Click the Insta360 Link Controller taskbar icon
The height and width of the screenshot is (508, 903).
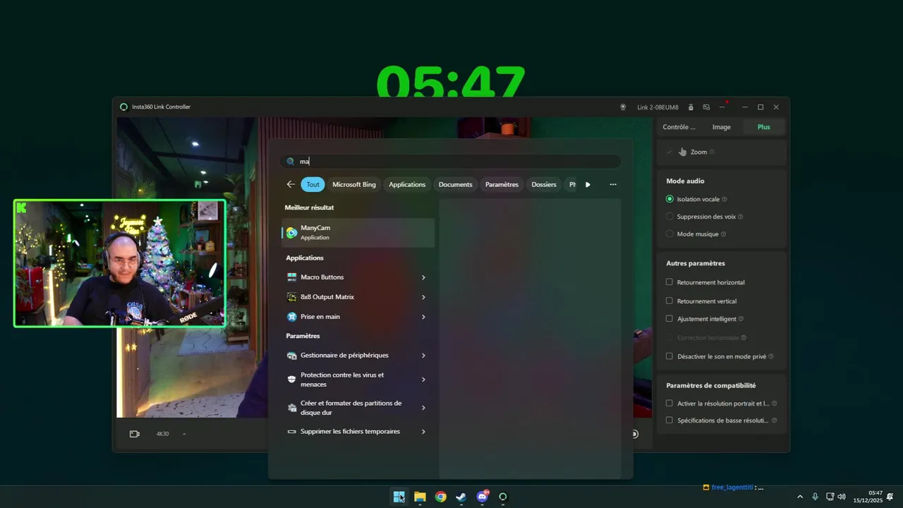pyautogui.click(x=503, y=497)
